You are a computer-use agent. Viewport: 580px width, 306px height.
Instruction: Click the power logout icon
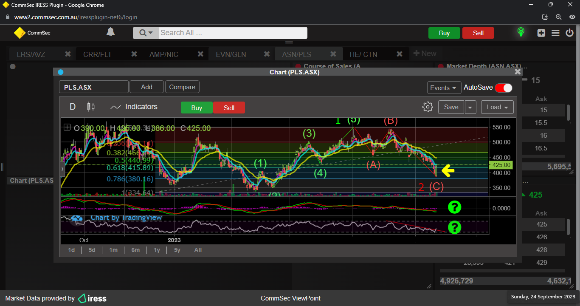570,33
